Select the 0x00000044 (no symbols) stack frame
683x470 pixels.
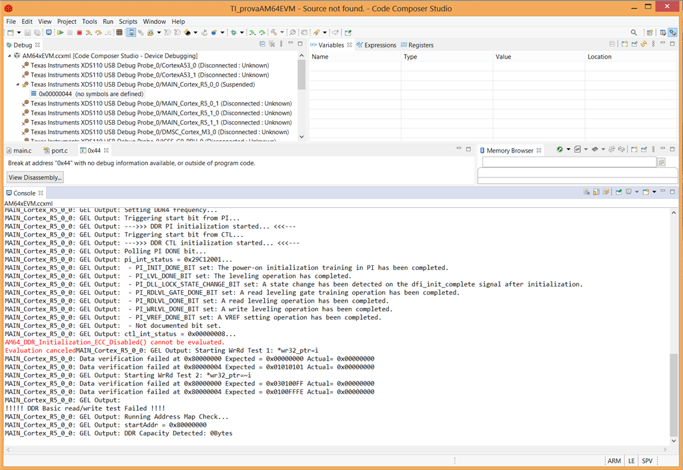click(x=87, y=94)
